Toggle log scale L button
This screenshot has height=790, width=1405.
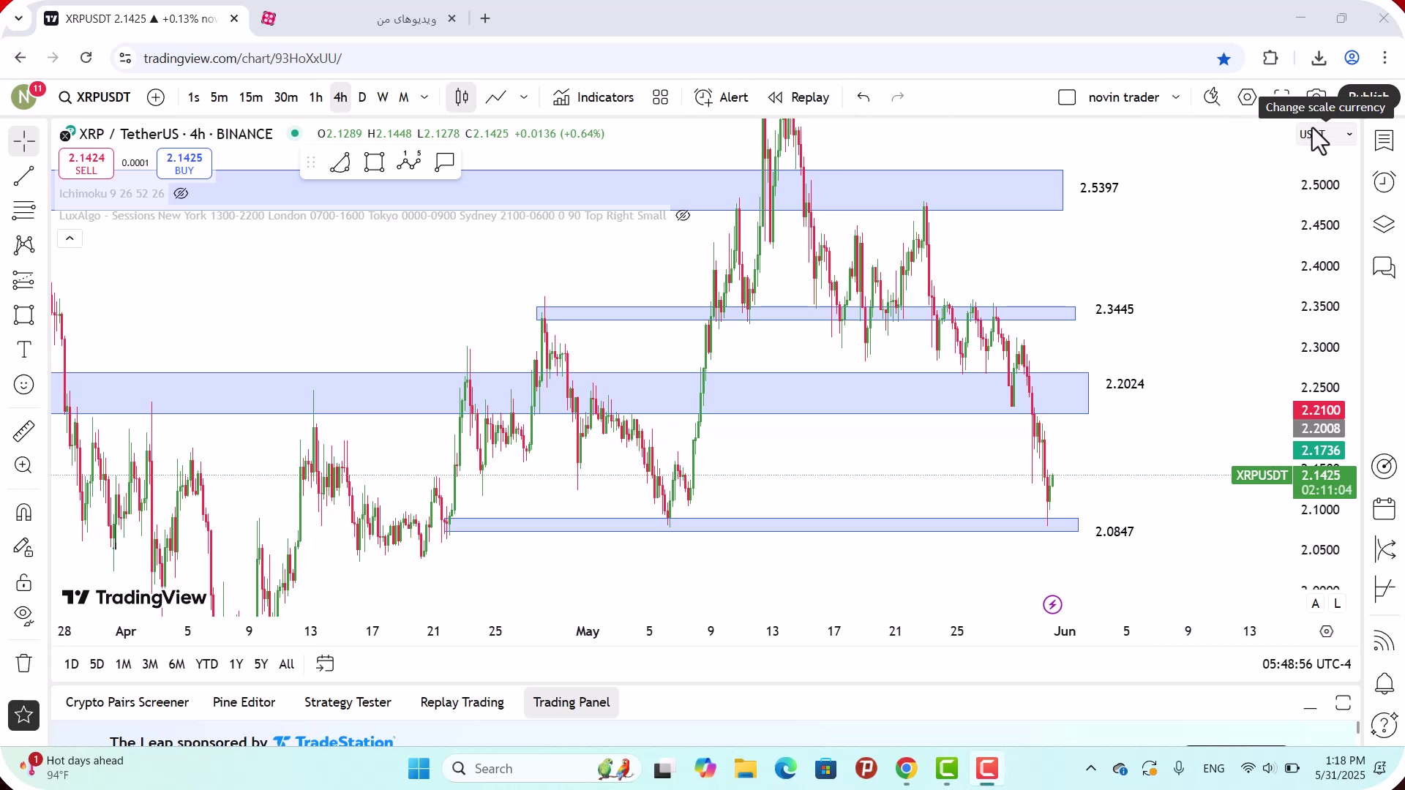(1338, 603)
